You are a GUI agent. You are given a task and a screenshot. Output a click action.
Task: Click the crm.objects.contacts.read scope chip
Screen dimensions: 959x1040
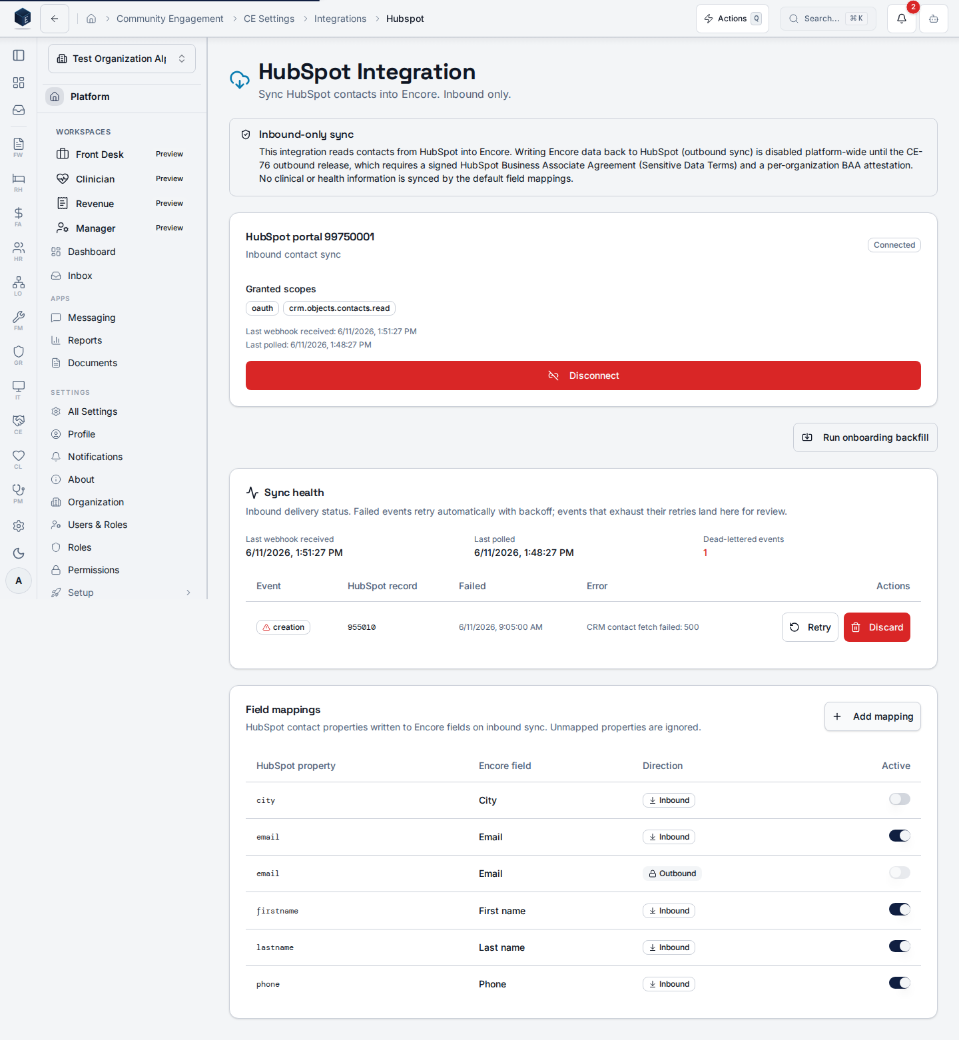340,308
